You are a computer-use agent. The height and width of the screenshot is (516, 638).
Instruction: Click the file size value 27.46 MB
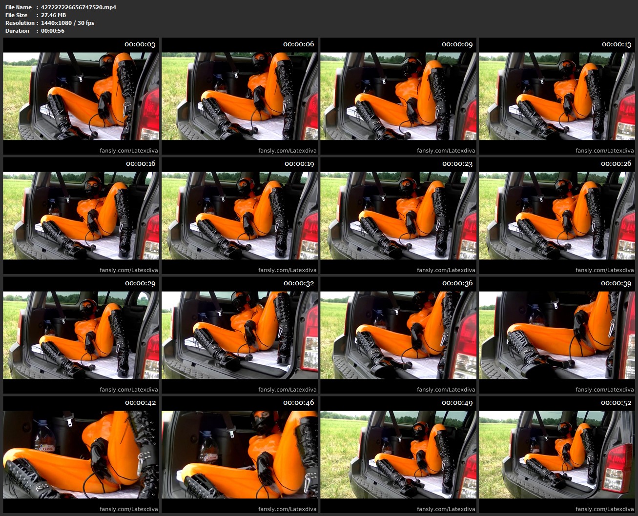(x=53, y=15)
